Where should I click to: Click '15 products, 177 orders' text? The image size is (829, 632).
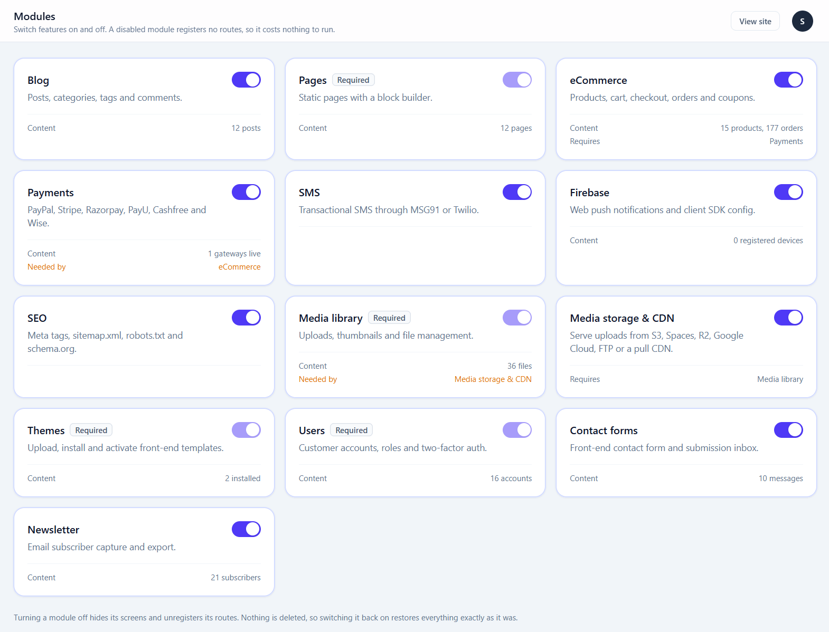(761, 128)
